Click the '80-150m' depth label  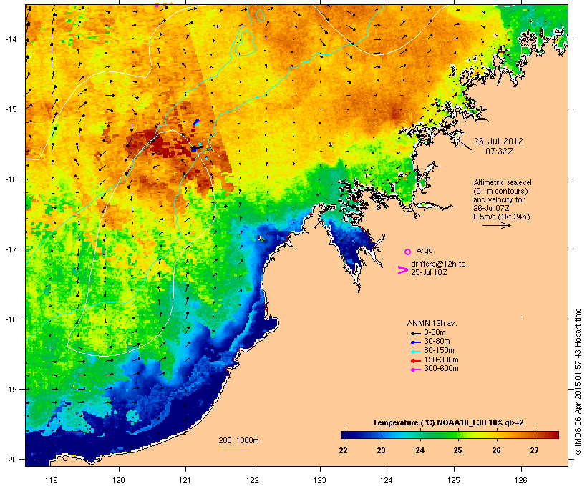click(x=439, y=351)
